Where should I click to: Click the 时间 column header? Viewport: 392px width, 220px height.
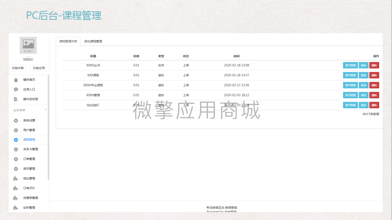pos(236,56)
